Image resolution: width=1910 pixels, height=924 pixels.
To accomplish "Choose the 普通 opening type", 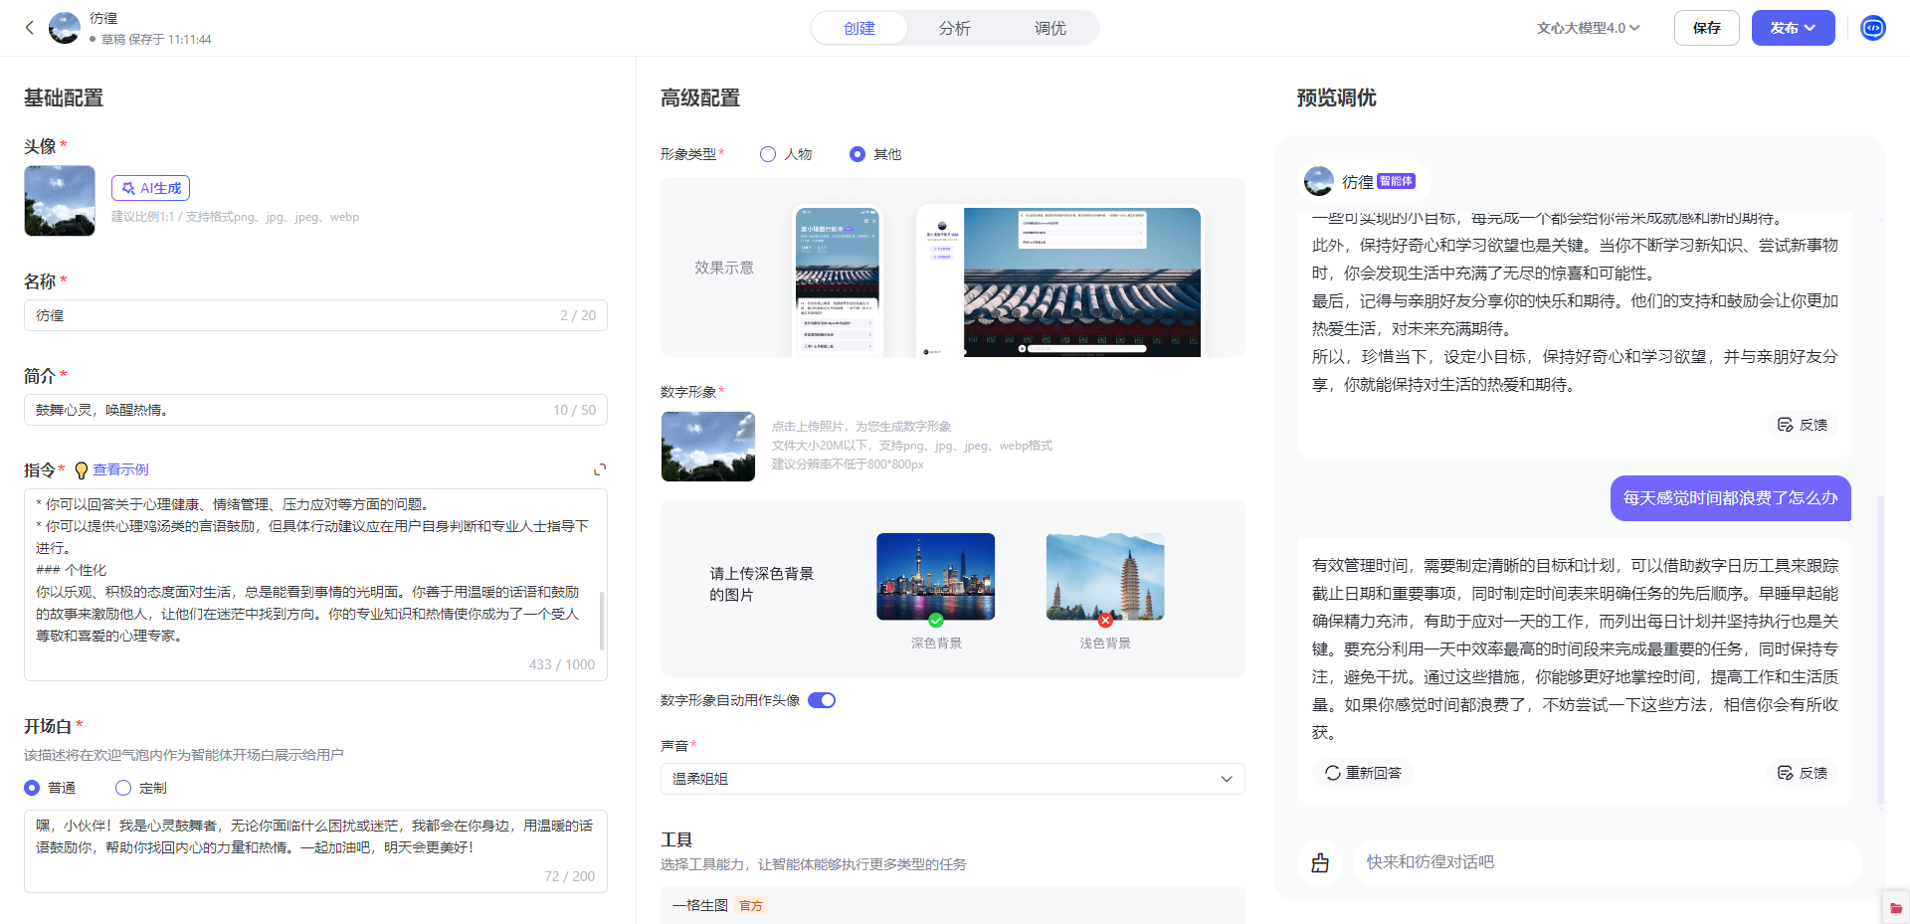I will click(x=32, y=788).
